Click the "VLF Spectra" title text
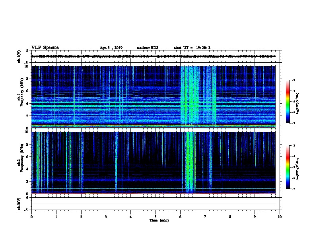The width and height of the screenshot is (315, 243). (x=45, y=48)
